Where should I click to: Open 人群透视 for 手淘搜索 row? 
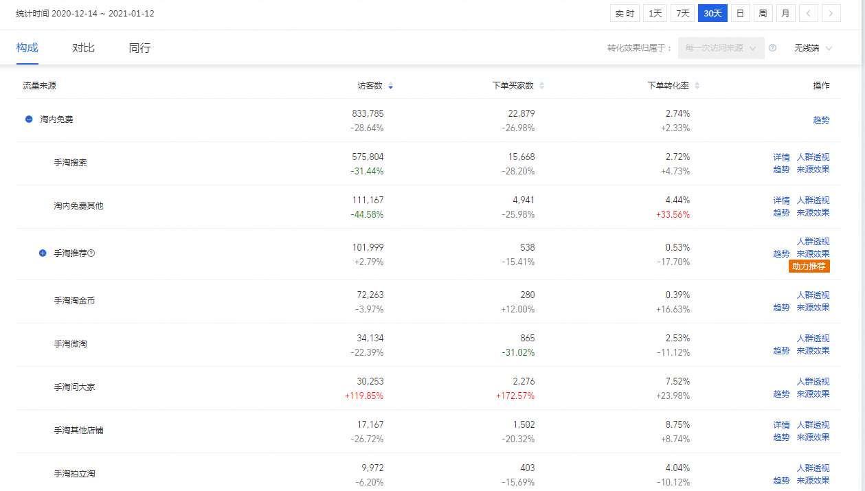click(x=813, y=157)
